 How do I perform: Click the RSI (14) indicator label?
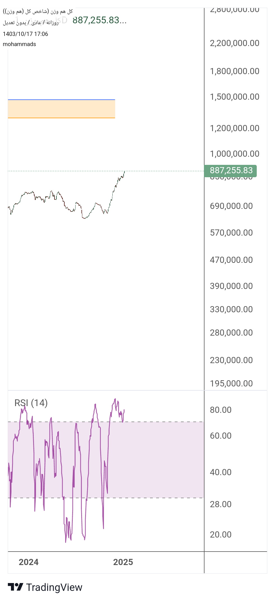(x=31, y=403)
